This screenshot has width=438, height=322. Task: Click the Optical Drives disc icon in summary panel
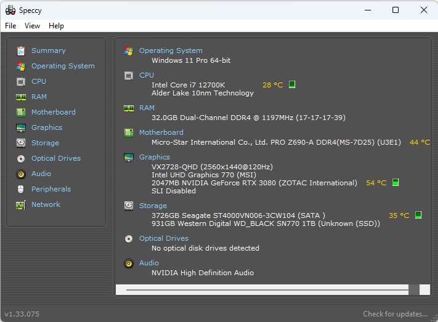129,239
